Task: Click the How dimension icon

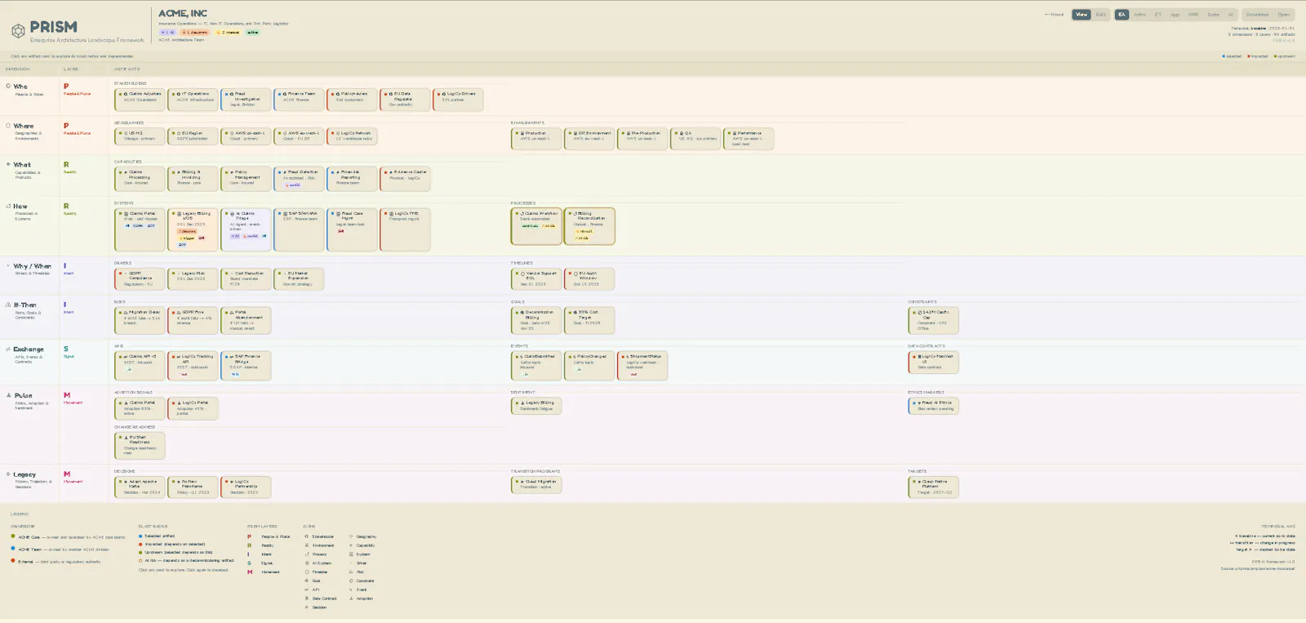Action: point(8,206)
